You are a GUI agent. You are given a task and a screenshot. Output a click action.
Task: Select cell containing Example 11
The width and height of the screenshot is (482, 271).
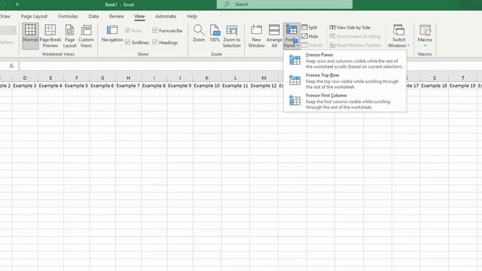235,86
